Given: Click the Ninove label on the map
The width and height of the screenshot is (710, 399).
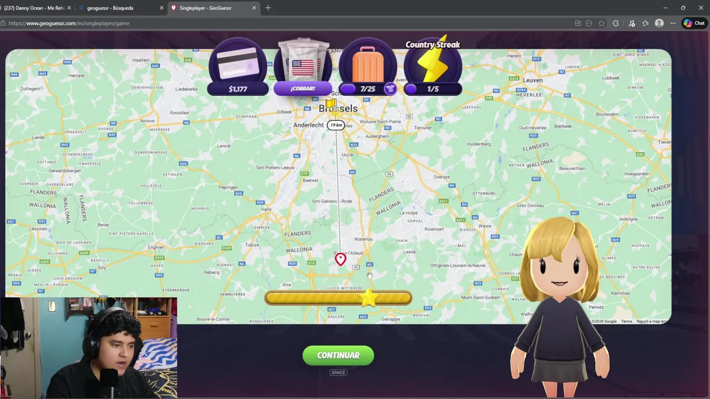Looking at the screenshot, I should click(148, 121).
